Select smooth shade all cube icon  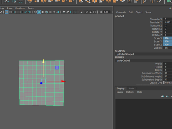point(39,12)
